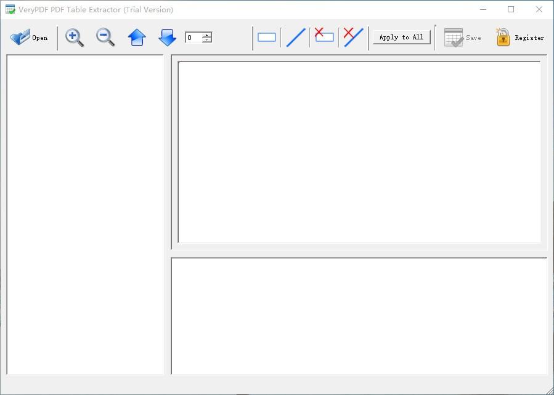Screen dimensions: 554x395
Task: Decrease page number with spinner down arrow
Action: (x=207, y=41)
